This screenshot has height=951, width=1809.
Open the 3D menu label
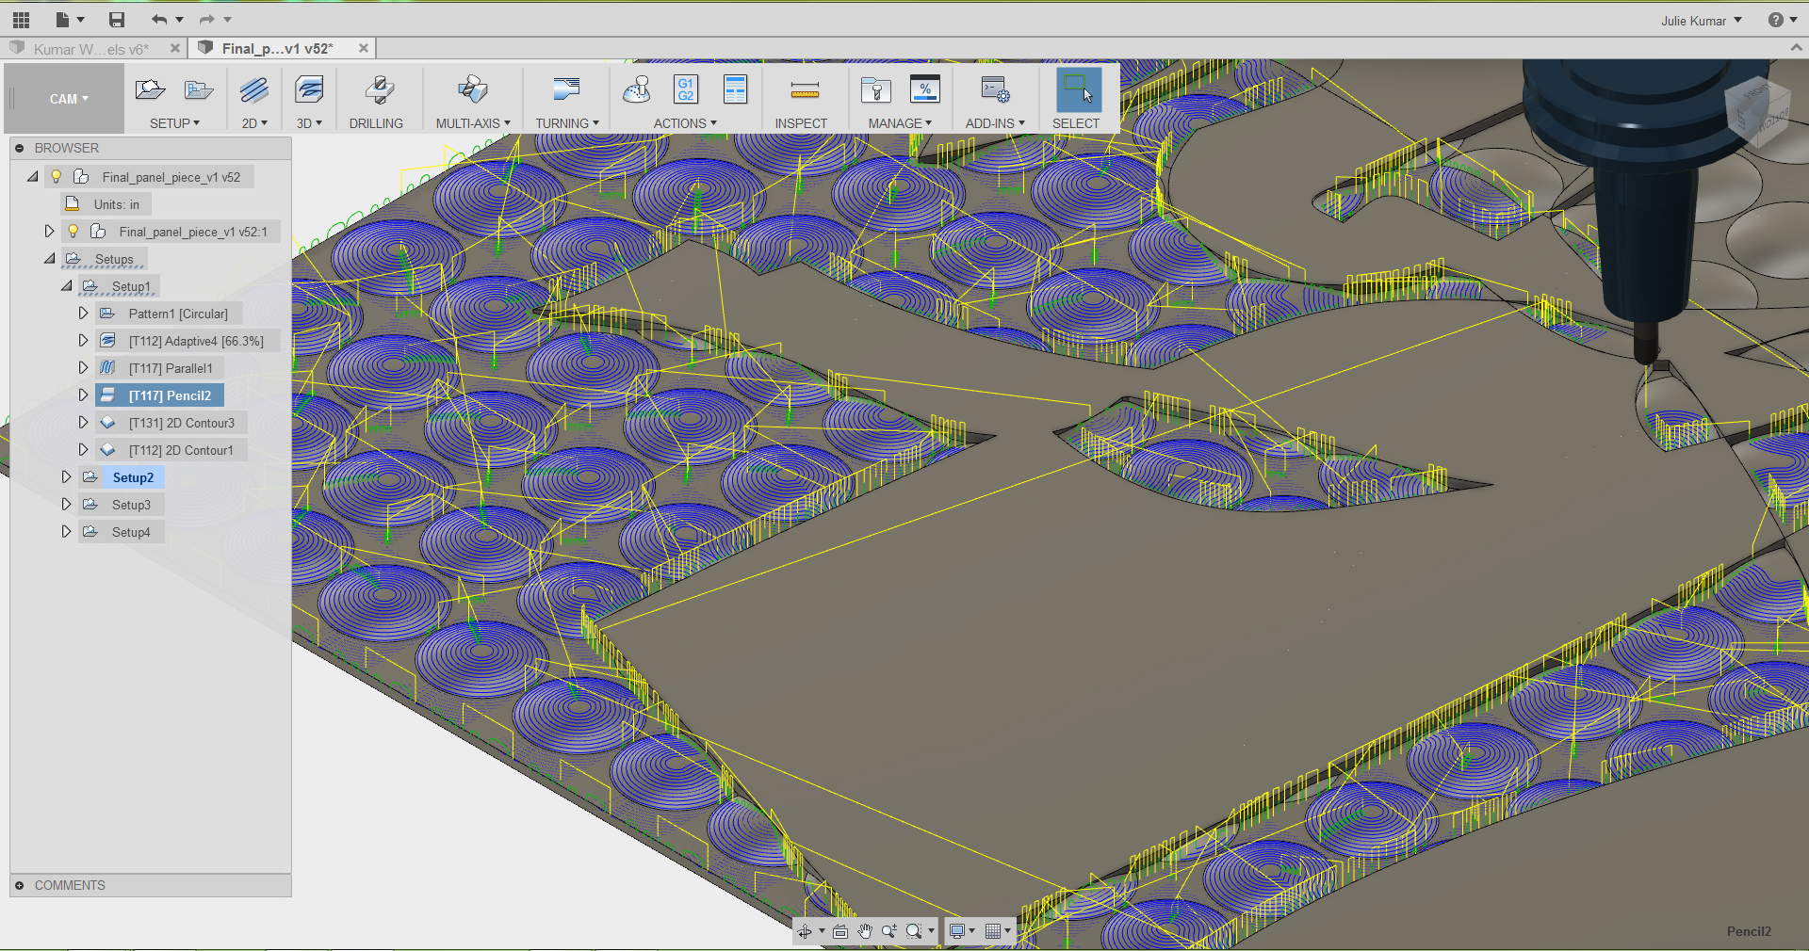coord(309,123)
